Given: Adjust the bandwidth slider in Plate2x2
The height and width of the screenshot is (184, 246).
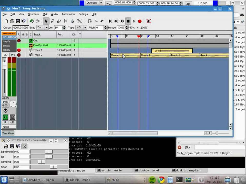Looking at the screenshot, I should tap(49, 152).
